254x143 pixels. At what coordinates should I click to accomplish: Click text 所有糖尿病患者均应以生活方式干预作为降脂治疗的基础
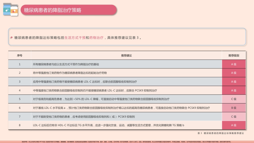(x=66, y=64)
